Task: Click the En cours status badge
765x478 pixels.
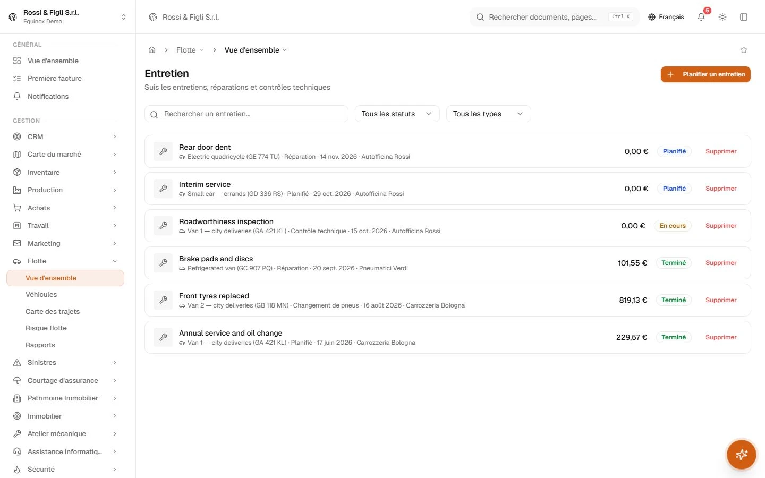Action: (673, 226)
